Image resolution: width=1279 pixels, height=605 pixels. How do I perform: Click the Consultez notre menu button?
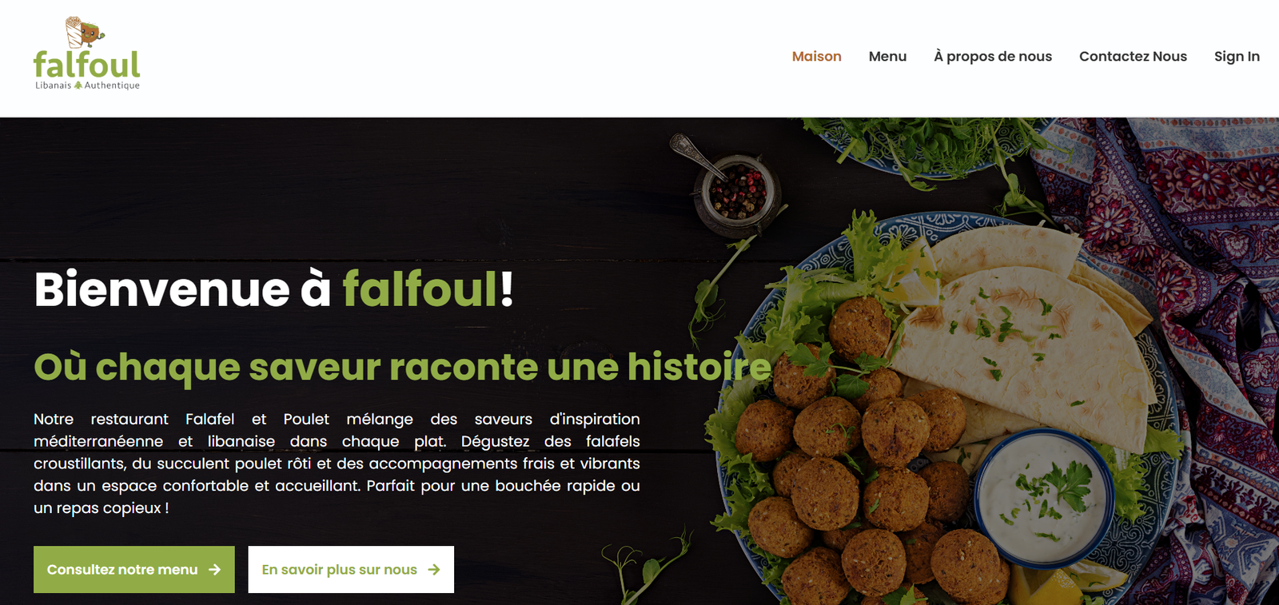point(134,570)
